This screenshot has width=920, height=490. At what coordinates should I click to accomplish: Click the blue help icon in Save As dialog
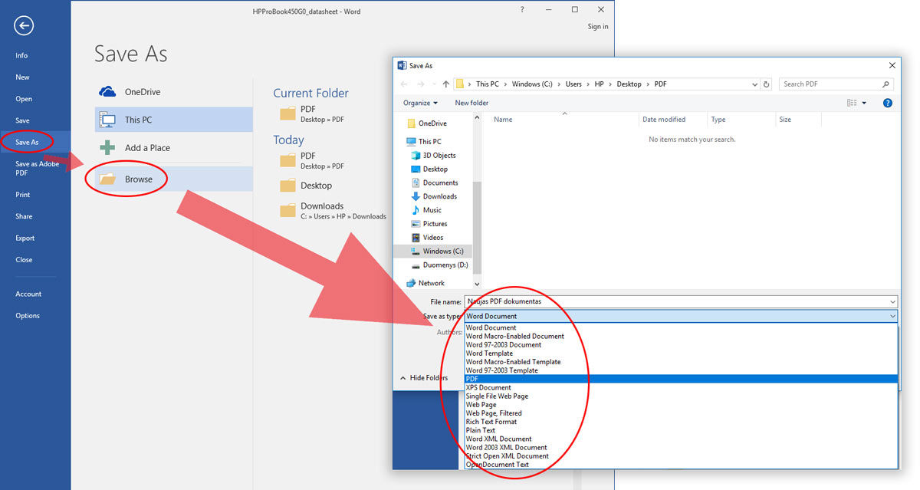coord(887,103)
